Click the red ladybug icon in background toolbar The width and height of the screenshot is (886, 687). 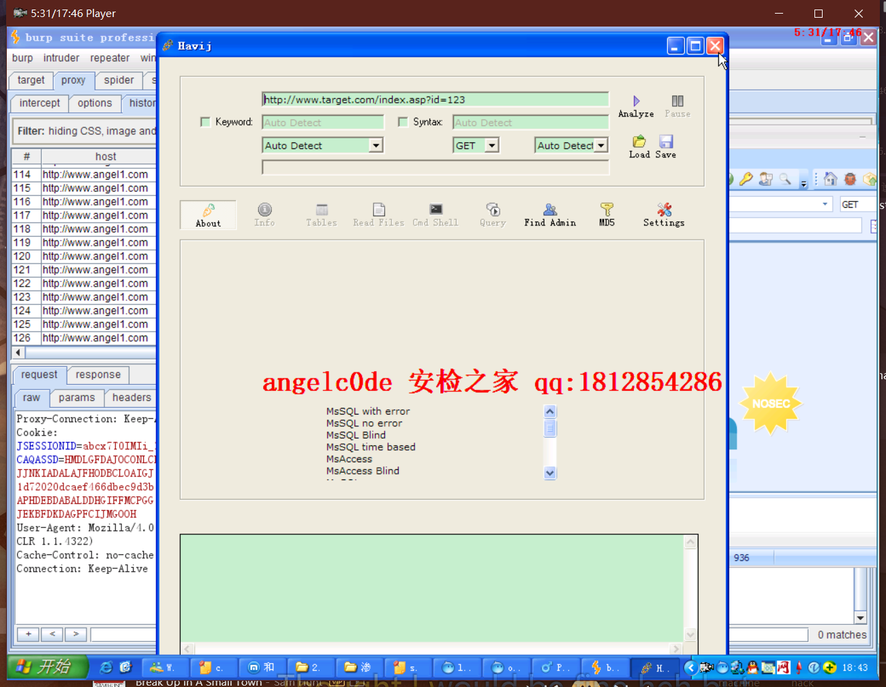pyautogui.click(x=850, y=179)
